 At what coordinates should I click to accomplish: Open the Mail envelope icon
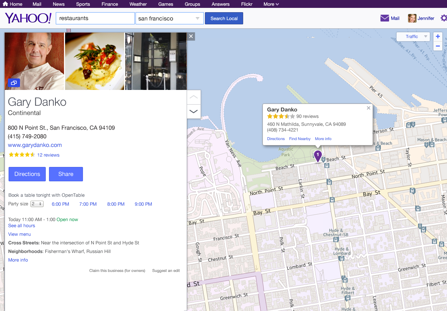pos(384,18)
